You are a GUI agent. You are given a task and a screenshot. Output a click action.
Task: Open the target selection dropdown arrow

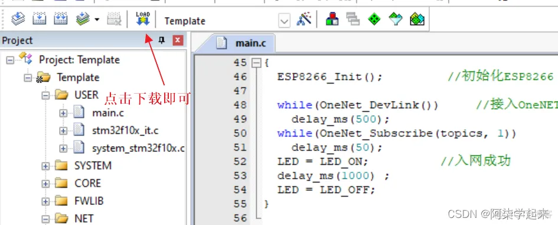[284, 21]
